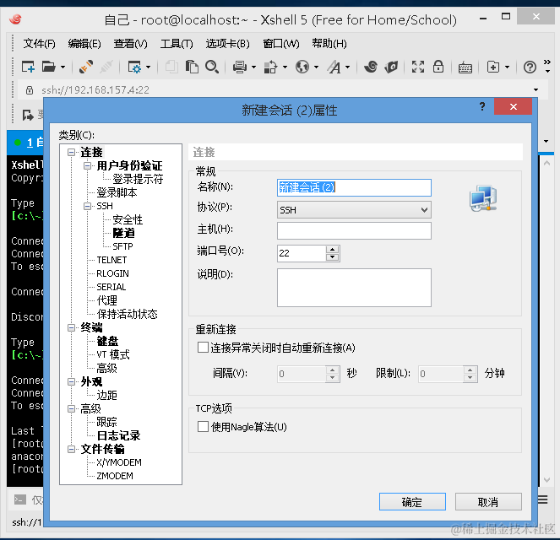Click the Open folder toolbar icon
The height and width of the screenshot is (540, 560).
49,67
